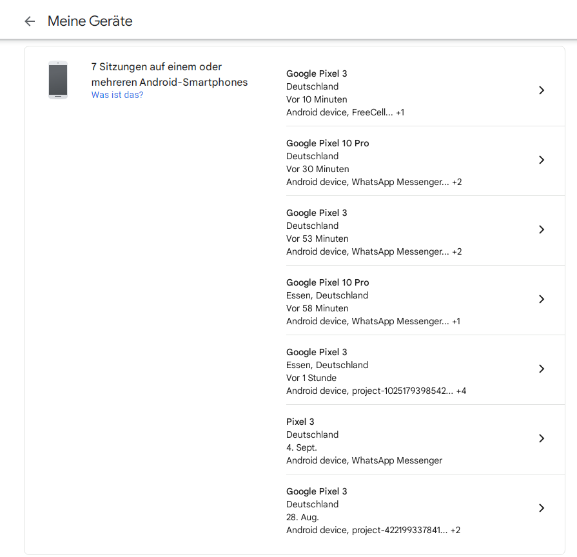Viewport: 577px width, 557px height.
Task: Go back using the arrow next to Meine Geräte
Action: click(x=30, y=21)
